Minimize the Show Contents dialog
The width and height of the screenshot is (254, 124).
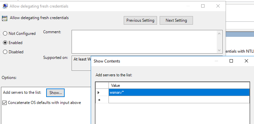tap(217, 61)
